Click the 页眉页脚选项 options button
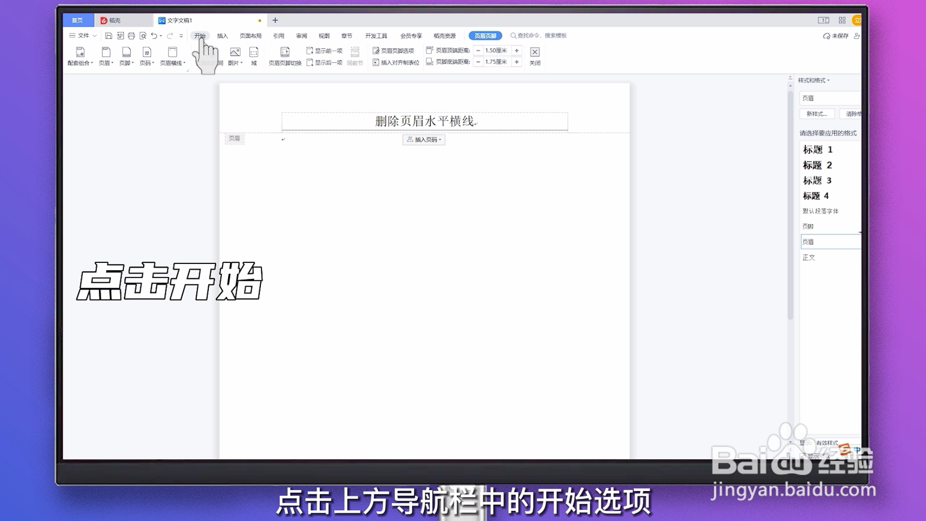Image resolution: width=926 pixels, height=521 pixels. pos(394,50)
